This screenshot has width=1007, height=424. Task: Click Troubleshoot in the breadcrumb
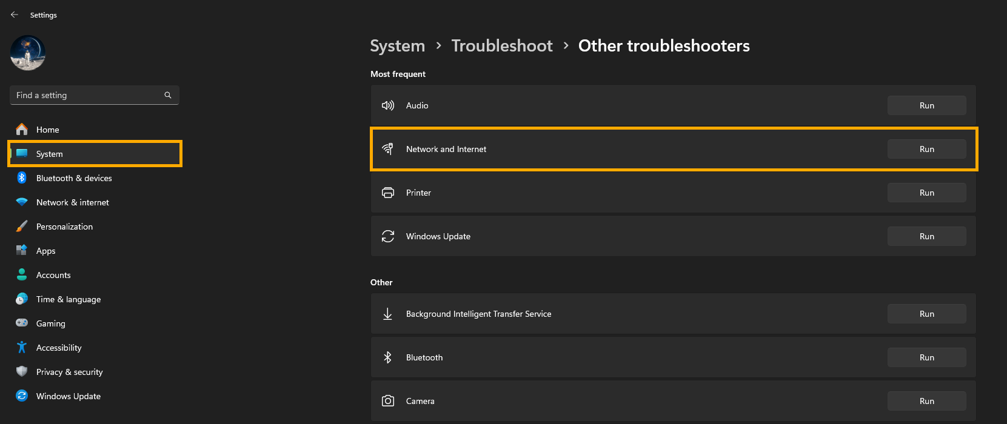(502, 46)
